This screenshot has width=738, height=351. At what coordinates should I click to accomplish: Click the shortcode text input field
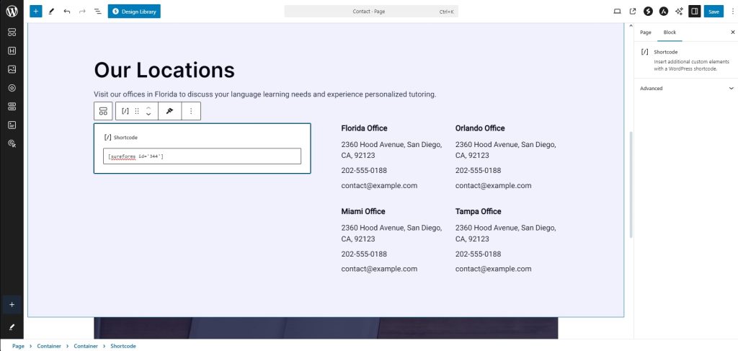tap(202, 156)
